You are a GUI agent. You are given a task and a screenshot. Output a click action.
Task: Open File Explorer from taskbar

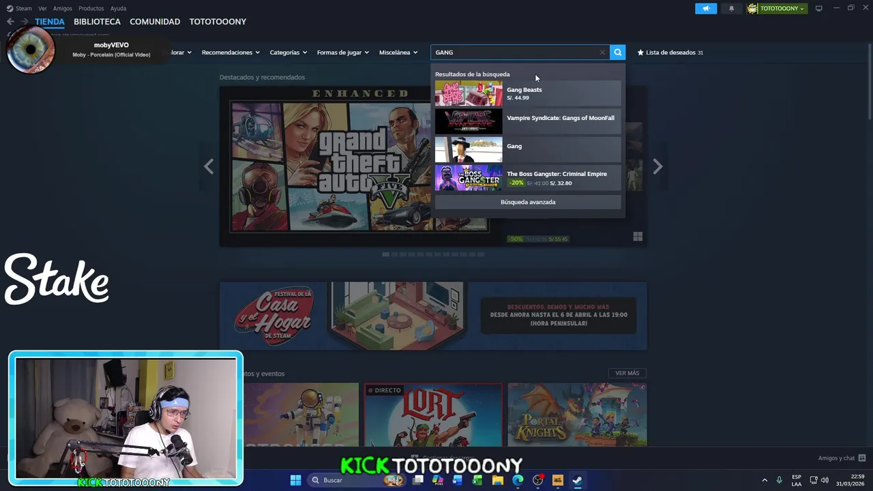[x=498, y=480]
